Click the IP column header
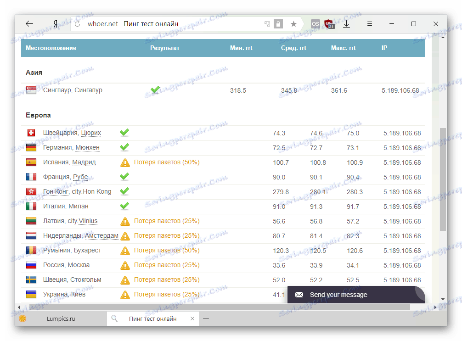Image resolution: width=462 pixels, height=341 pixels. (384, 48)
